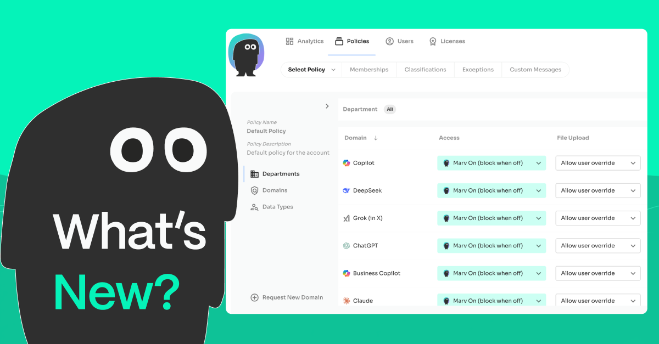
Task: Click the Business Copilot domain name
Action: [377, 273]
